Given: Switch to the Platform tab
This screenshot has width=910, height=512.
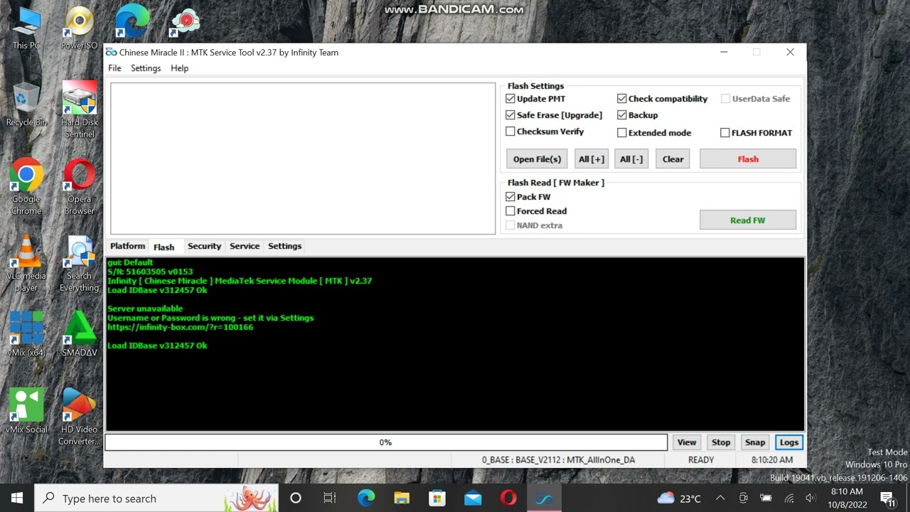Looking at the screenshot, I should 127,246.
